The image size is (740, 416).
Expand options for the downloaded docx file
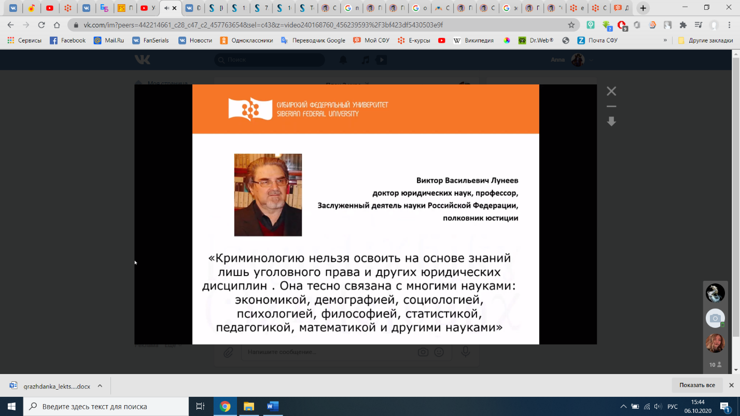coord(100,386)
